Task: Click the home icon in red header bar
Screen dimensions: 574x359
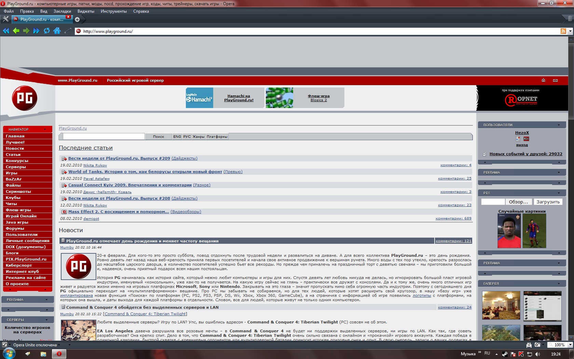Action: coord(543,80)
